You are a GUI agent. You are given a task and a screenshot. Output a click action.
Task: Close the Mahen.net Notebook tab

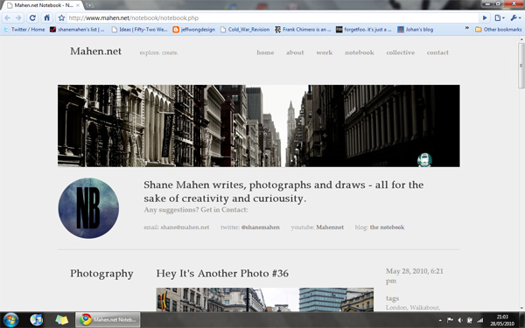click(79, 5)
